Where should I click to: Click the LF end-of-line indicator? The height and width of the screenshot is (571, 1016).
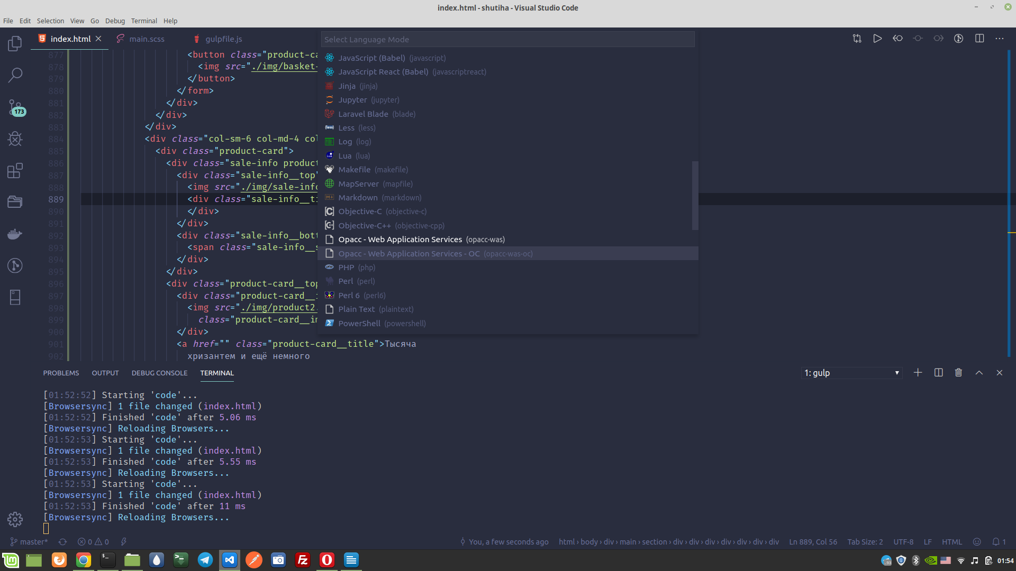pyautogui.click(x=928, y=542)
